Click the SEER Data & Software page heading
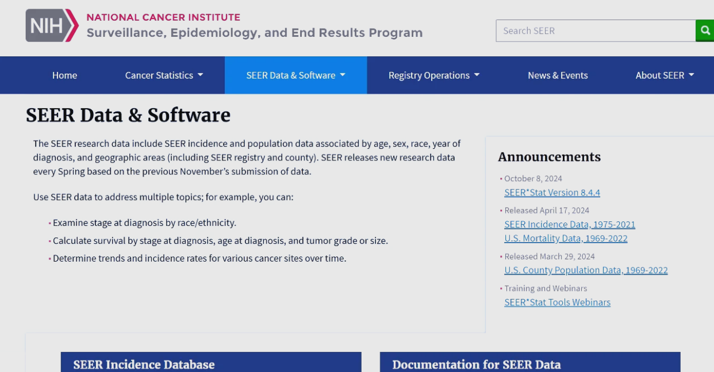Viewport: 714px width, 372px height. tap(128, 116)
